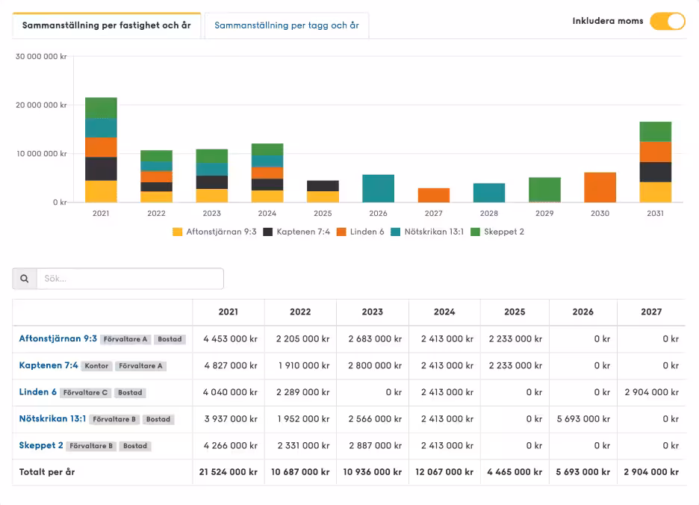
Task: Toggle Kaptenen 7:4 legend swatch
Action: click(x=267, y=232)
